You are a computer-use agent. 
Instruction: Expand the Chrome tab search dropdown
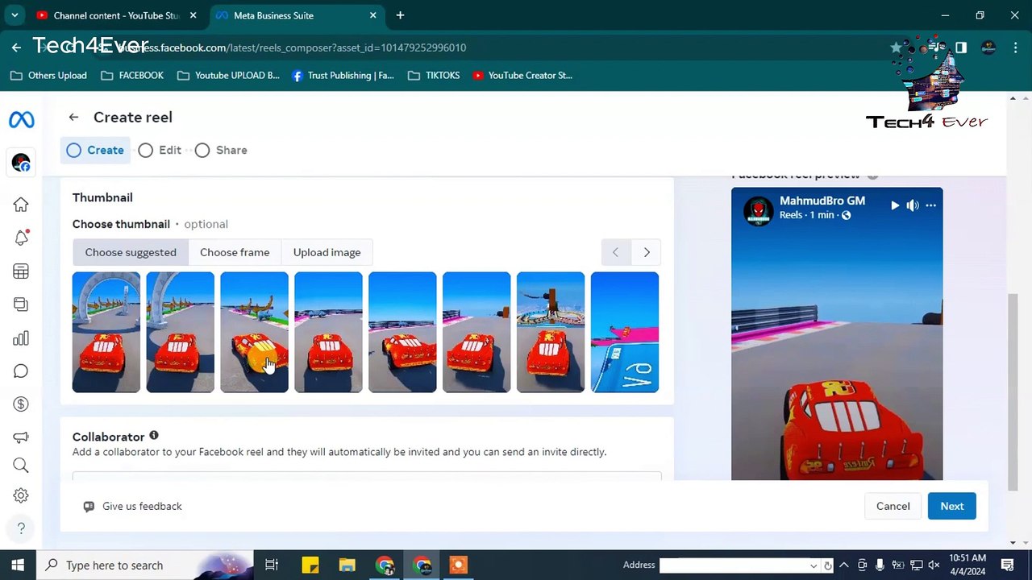(15, 15)
